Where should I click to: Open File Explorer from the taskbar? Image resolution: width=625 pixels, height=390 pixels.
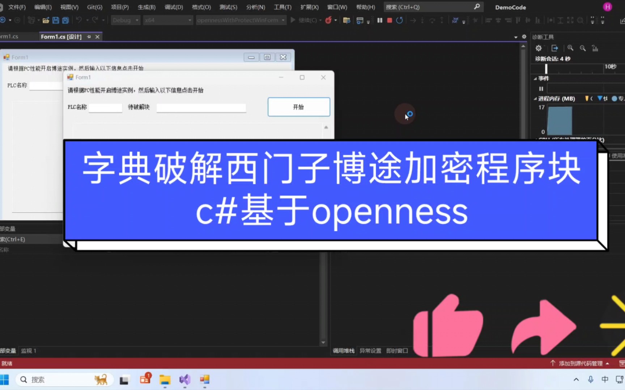(165, 380)
